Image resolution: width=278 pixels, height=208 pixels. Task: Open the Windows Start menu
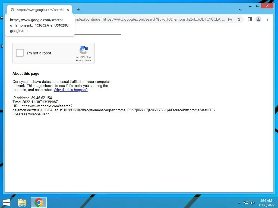click(x=7, y=203)
